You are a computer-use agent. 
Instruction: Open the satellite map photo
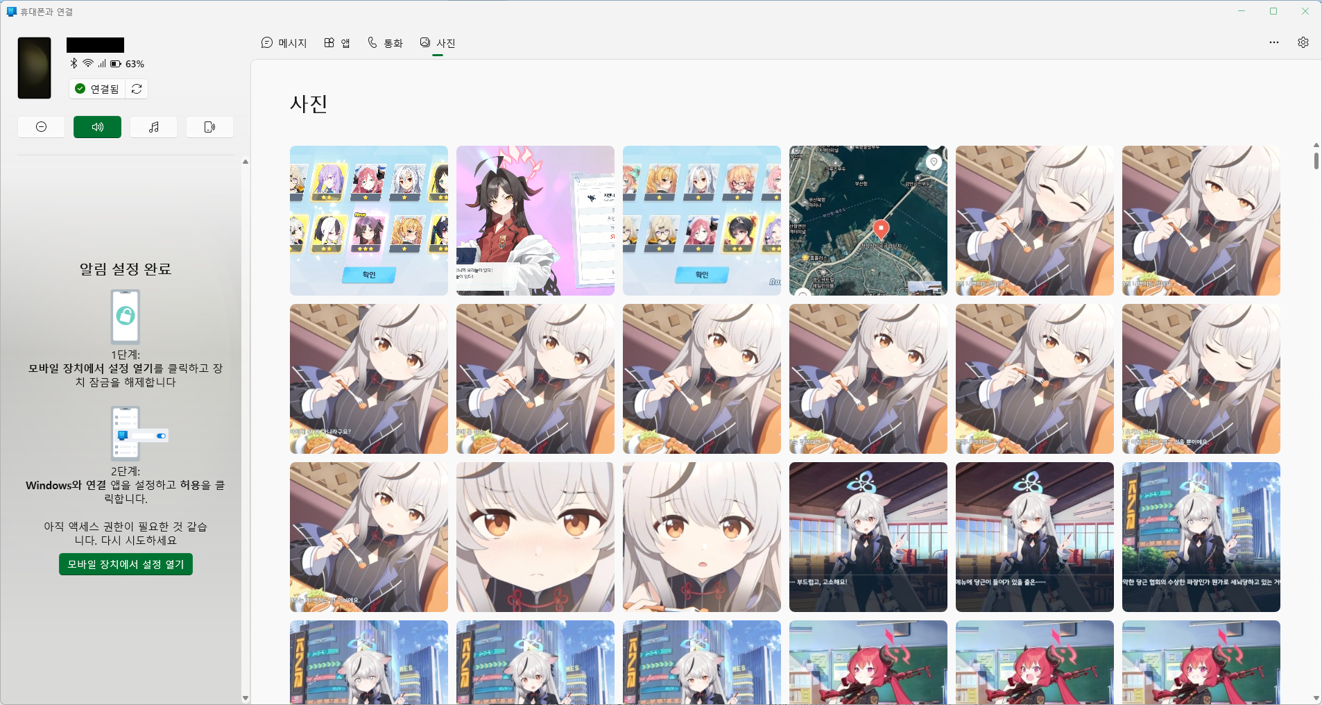(868, 221)
